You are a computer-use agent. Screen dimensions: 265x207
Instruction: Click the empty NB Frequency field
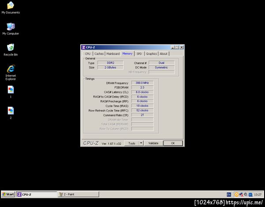click(x=161, y=72)
